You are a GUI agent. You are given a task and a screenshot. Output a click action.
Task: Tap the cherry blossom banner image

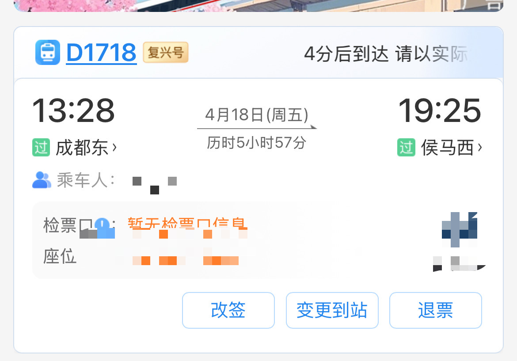(258, 6)
